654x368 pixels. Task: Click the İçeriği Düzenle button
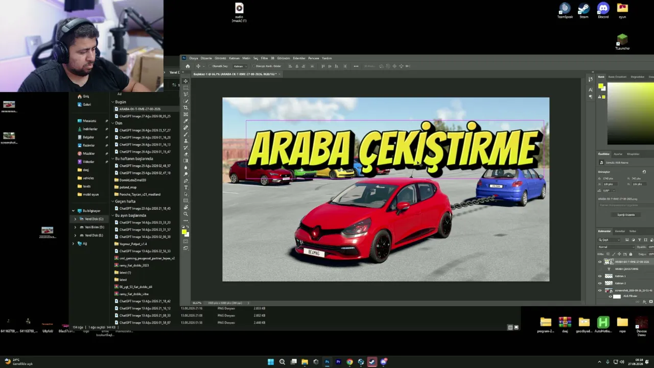(626, 215)
